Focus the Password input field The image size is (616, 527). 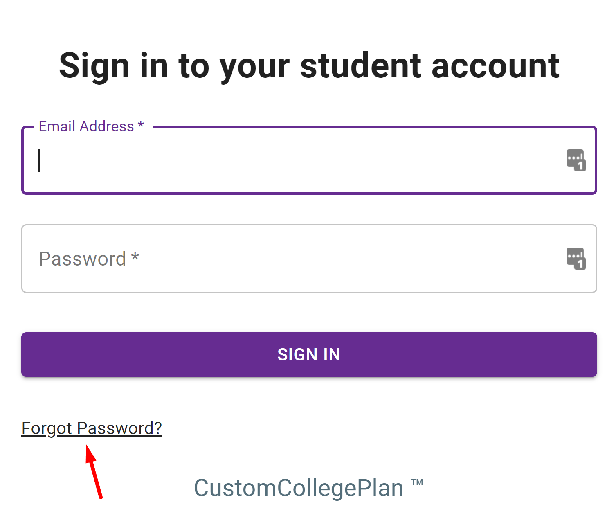(309, 259)
